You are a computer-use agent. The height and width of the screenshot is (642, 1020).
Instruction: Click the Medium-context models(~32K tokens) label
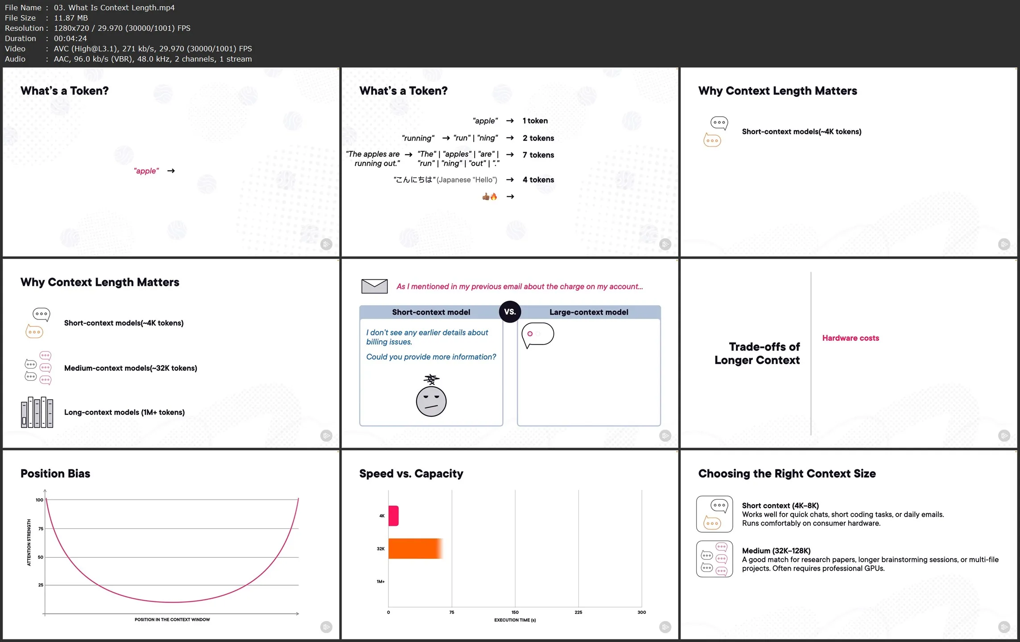pyautogui.click(x=130, y=368)
